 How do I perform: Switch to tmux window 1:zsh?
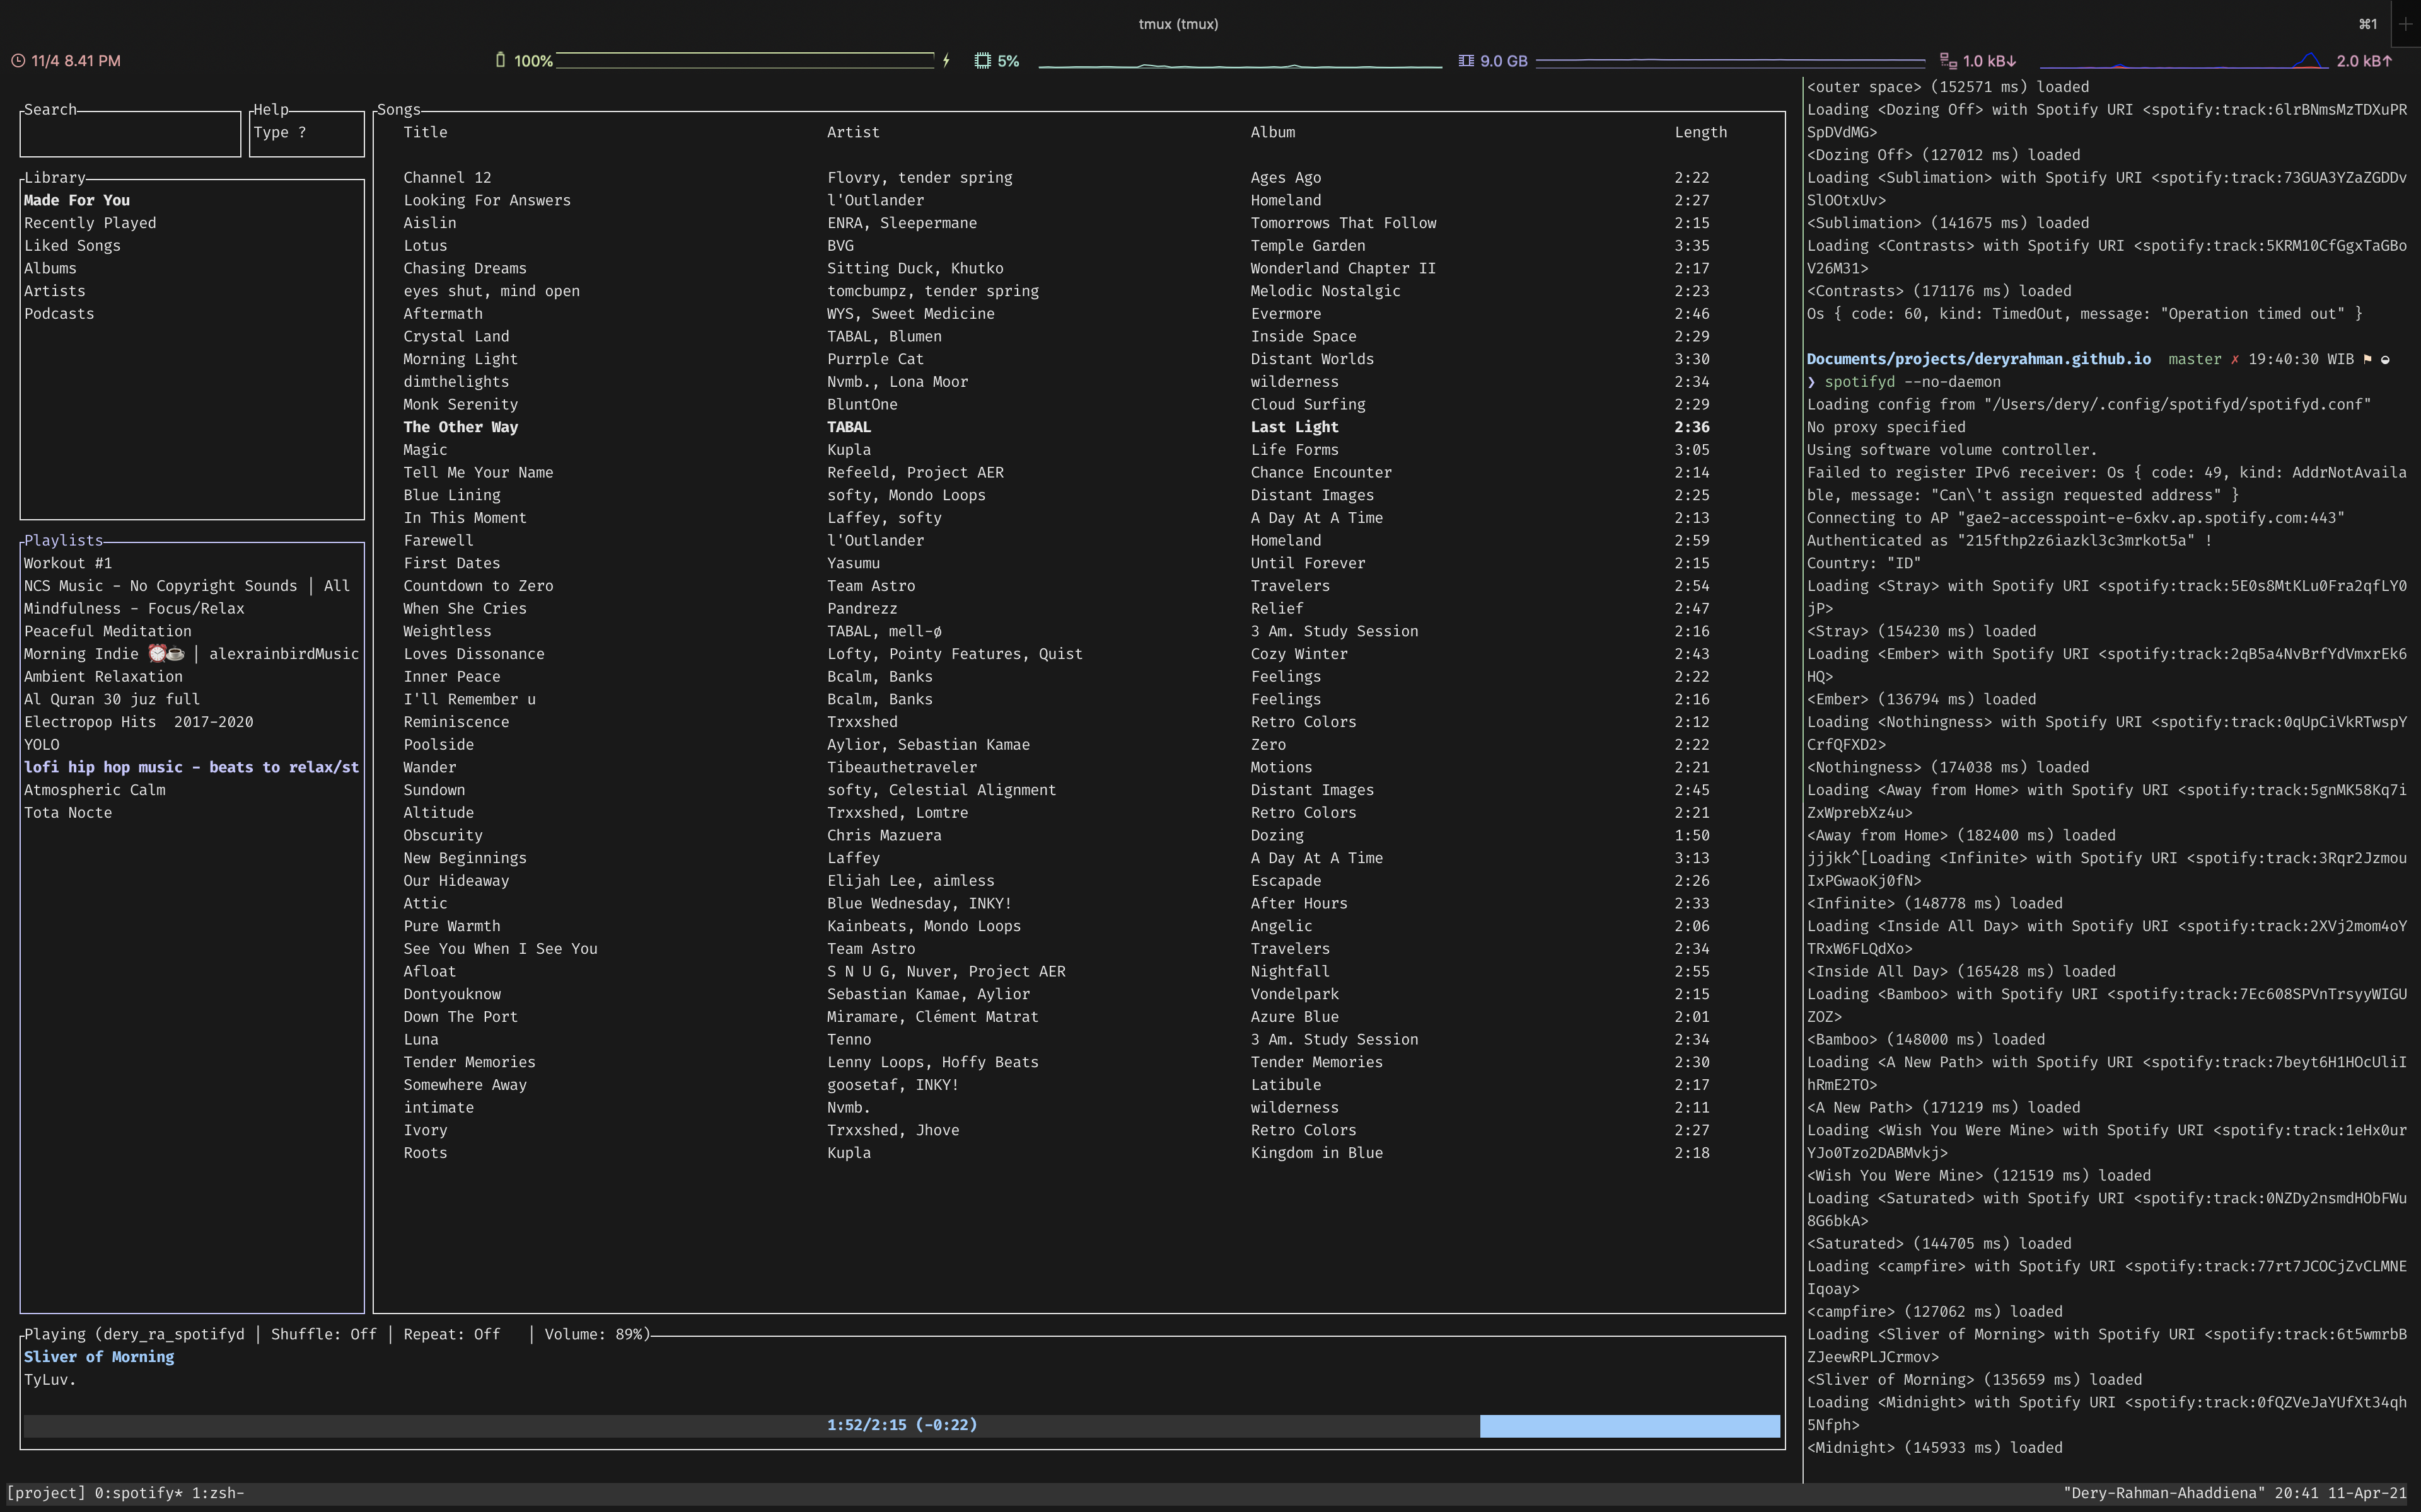click(218, 1493)
